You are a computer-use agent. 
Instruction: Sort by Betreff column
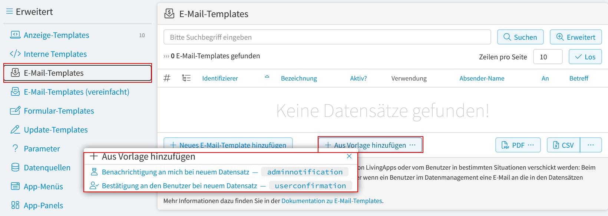579,78
